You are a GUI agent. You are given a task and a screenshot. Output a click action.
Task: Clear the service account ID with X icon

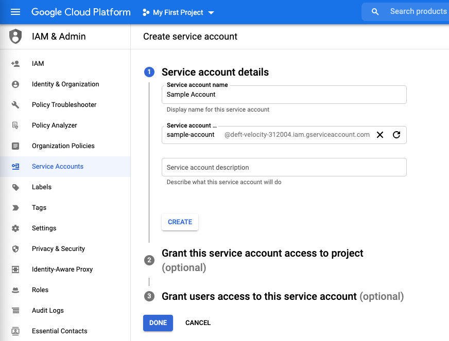[380, 135]
